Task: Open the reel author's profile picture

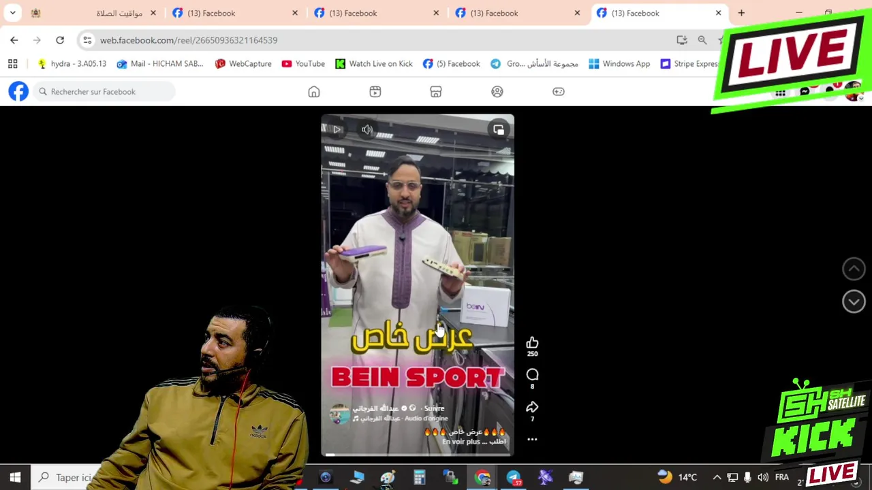Action: click(x=340, y=413)
